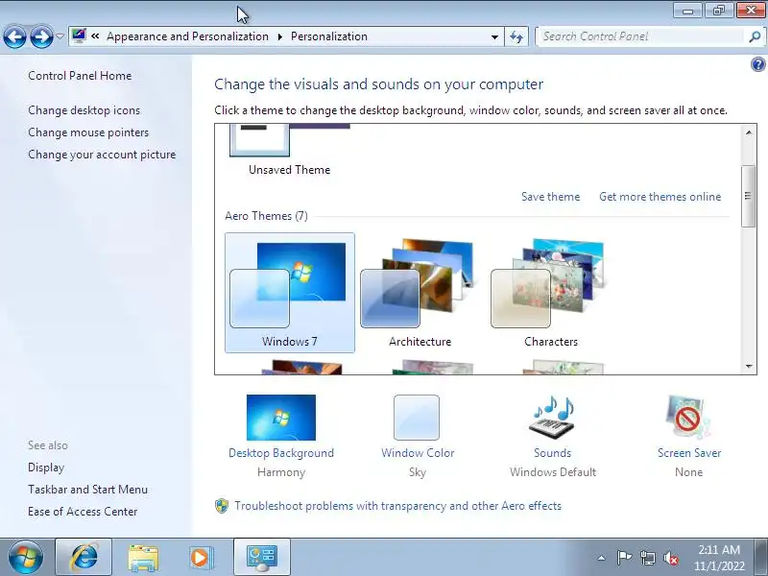
Task: Refresh the Personalization page
Action: click(x=516, y=36)
